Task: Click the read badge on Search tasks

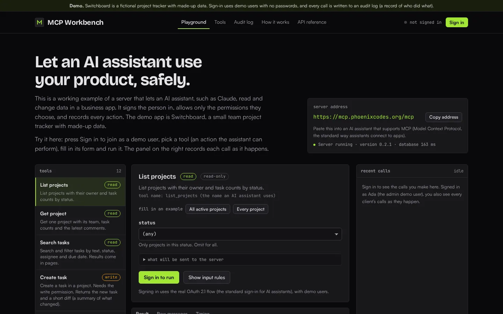Action: (112, 242)
